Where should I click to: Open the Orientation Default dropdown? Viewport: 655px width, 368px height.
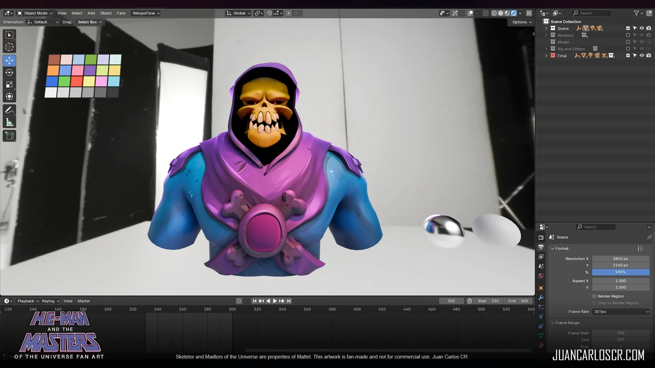point(43,22)
